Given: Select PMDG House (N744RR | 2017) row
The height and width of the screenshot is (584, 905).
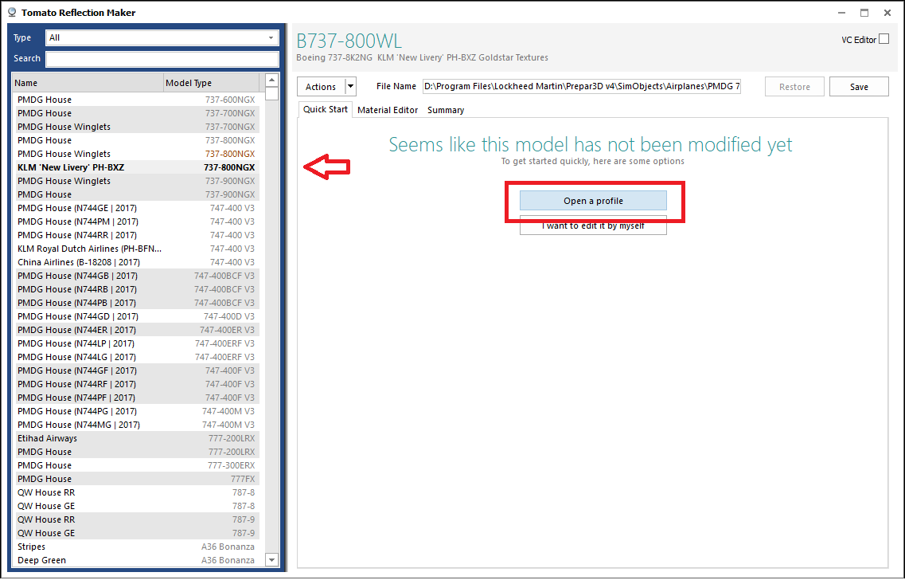Looking at the screenshot, I should coord(136,235).
